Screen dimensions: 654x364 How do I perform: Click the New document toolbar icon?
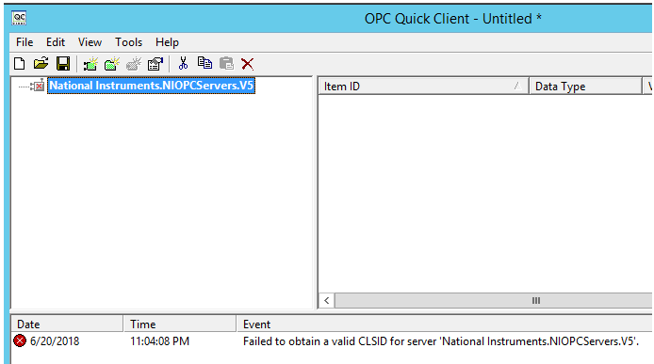[19, 64]
